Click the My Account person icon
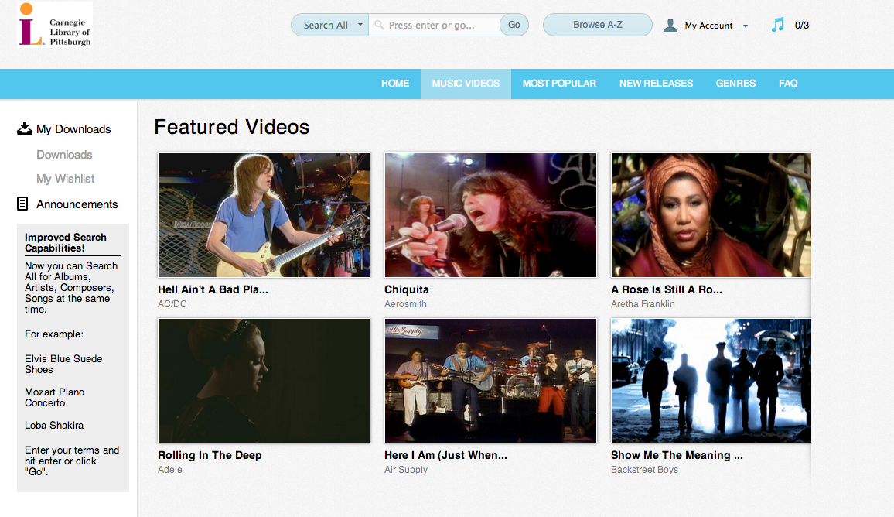Viewport: 894px width, 517px height. click(x=670, y=25)
